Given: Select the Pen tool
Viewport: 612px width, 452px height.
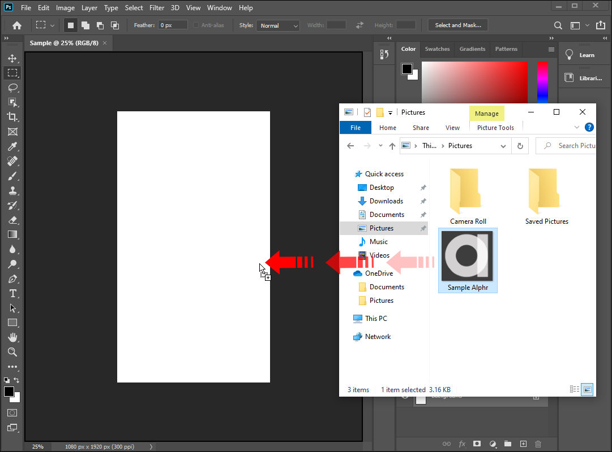Looking at the screenshot, I should pyautogui.click(x=12, y=279).
